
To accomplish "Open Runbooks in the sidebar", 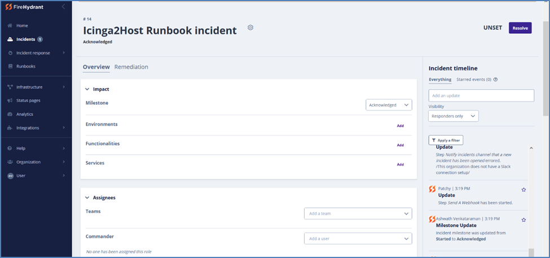I will tap(25, 66).
